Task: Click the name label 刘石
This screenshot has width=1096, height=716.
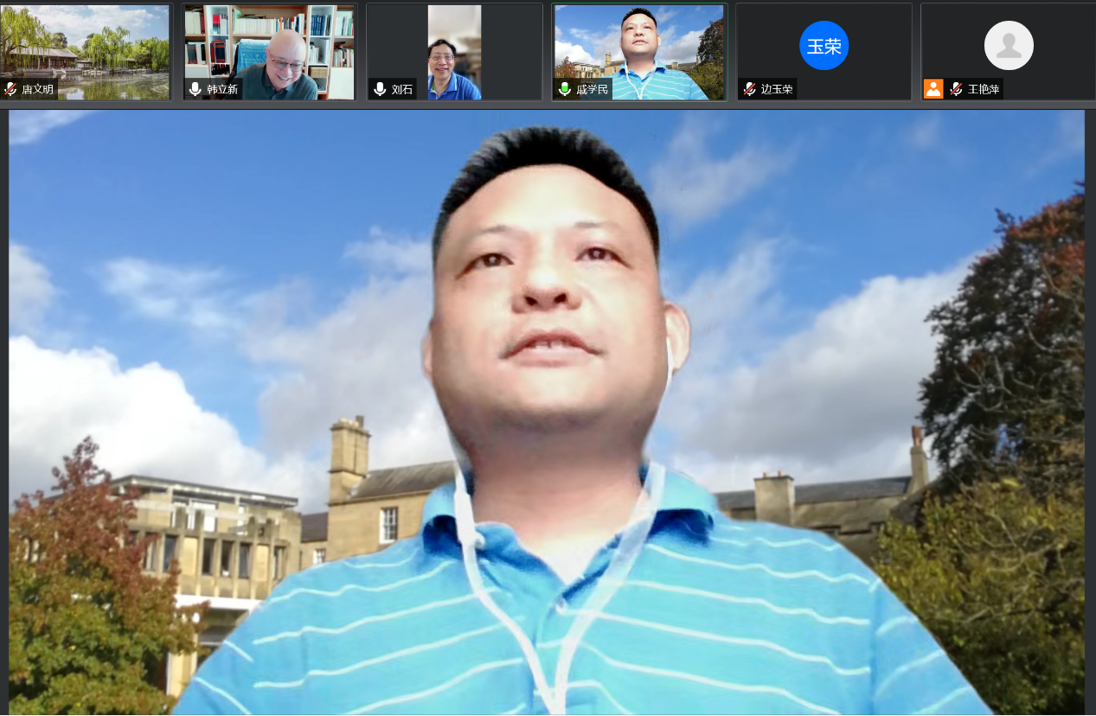Action: (402, 89)
